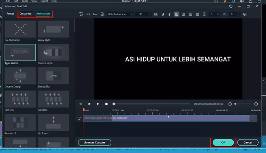The height and width of the screenshot is (153, 266).
Task: Click the preview playback progress slider handle
Action: click(x=114, y=104)
